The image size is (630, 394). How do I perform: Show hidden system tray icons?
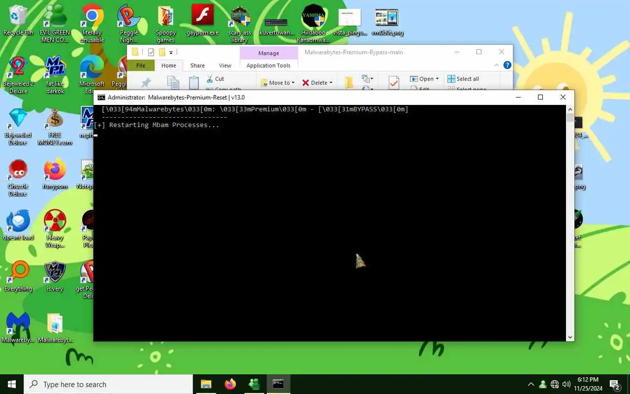[531, 384]
